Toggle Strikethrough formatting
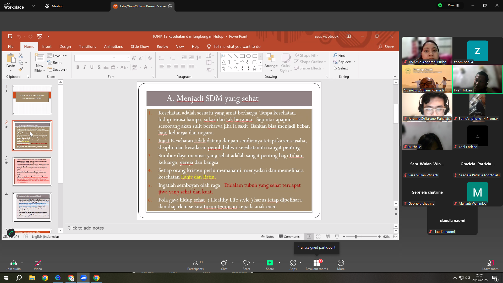The width and height of the screenshot is (503, 283). click(x=106, y=67)
